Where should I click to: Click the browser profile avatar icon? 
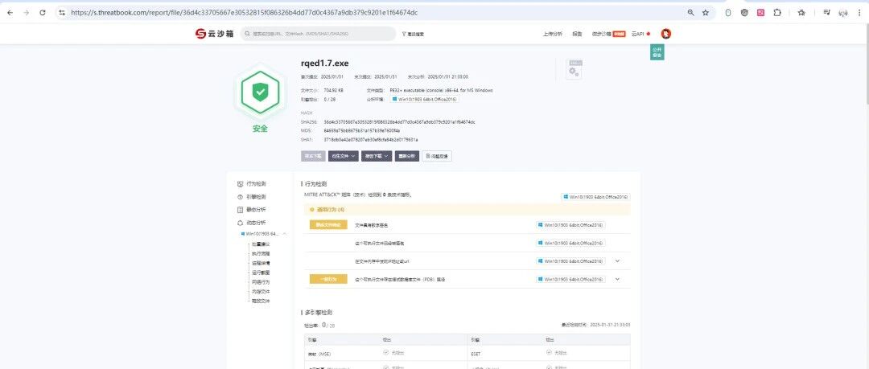(x=843, y=12)
